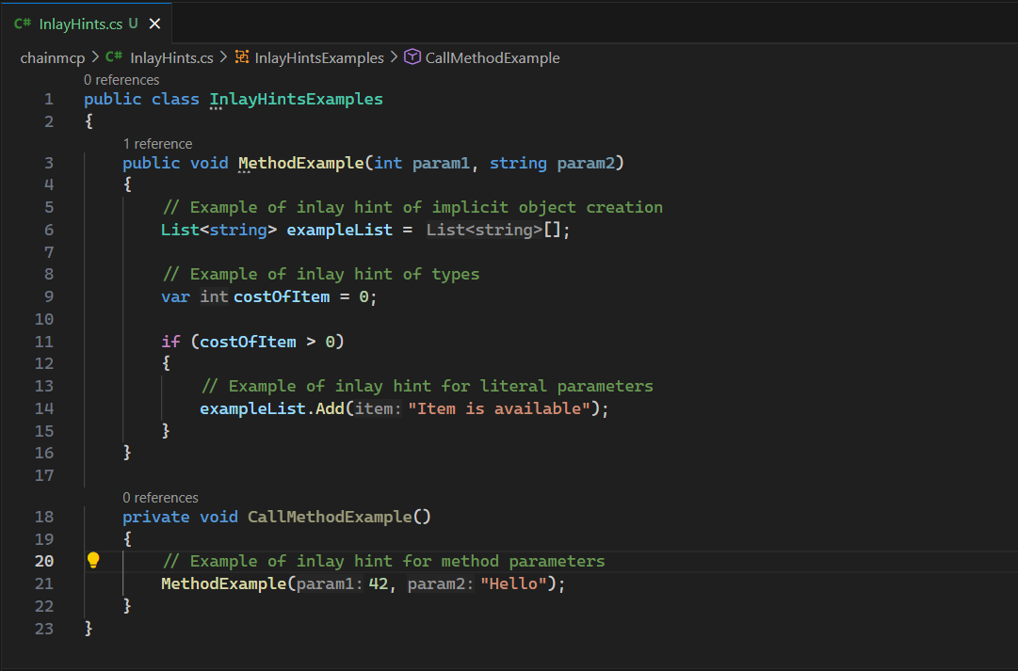Click the method cube icon beside CallMethodExample breadcrumb
Screen dimensions: 1018x671
point(412,57)
